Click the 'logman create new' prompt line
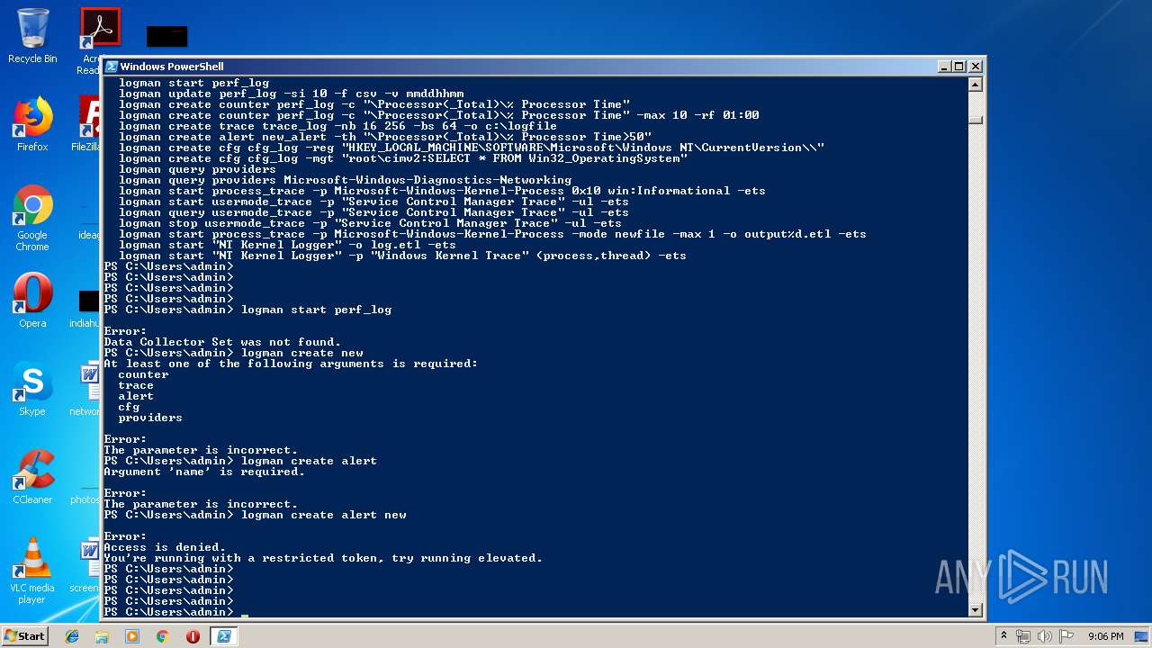Viewport: 1152px width, 648px height. (x=233, y=353)
